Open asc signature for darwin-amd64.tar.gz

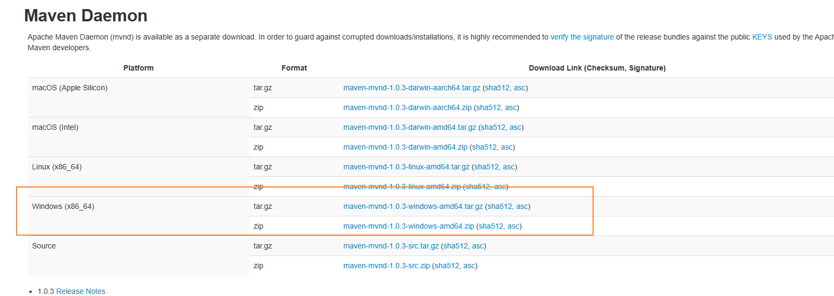click(x=515, y=127)
